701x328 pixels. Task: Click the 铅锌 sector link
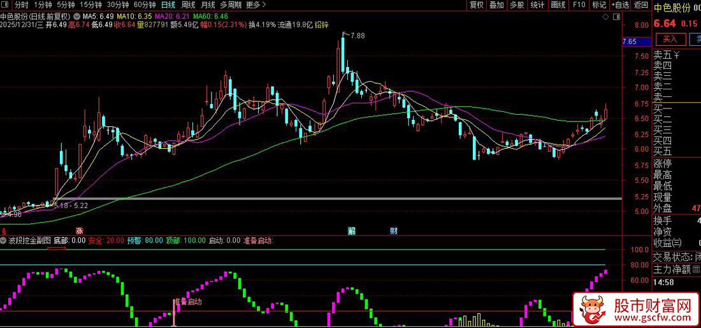(322, 25)
